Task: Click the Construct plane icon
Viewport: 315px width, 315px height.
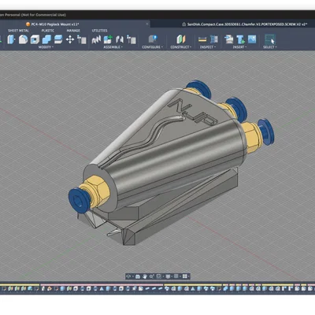Action: 181,39
